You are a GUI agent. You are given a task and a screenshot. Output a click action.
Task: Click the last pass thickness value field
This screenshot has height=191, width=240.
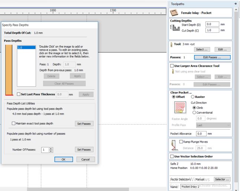(x=62, y=94)
